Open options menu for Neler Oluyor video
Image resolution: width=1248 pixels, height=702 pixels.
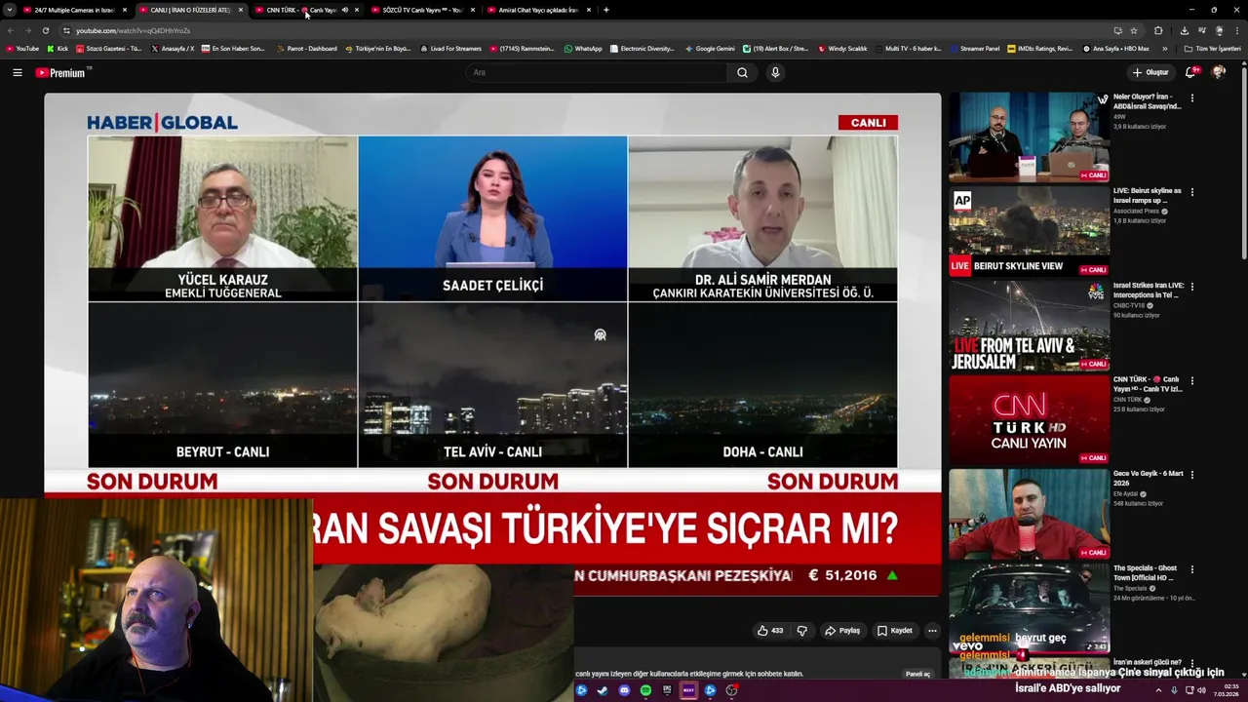click(x=1191, y=97)
